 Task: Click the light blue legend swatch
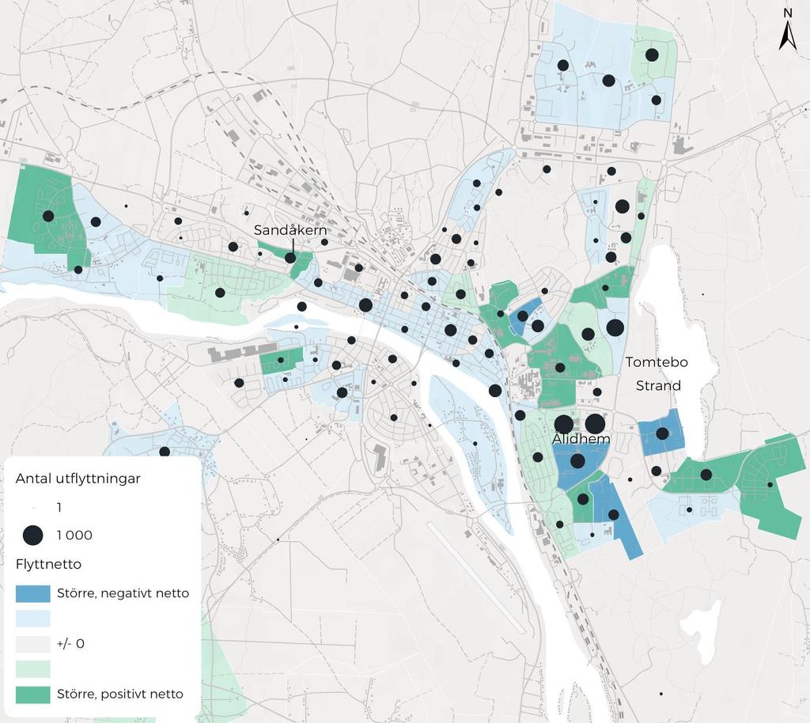tap(33, 618)
